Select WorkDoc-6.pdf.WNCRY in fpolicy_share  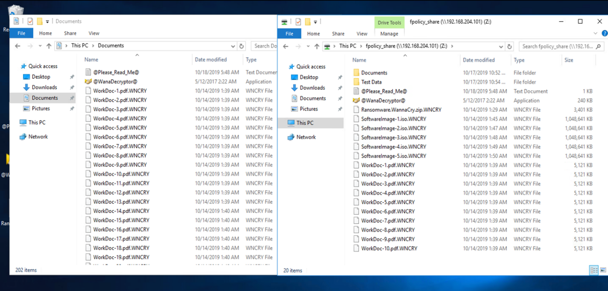388,212
